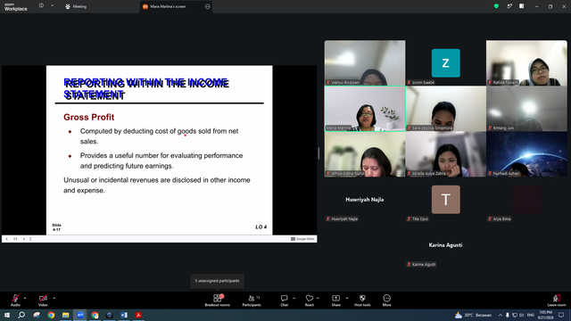Select the Arya Bima participant tile

(526, 200)
